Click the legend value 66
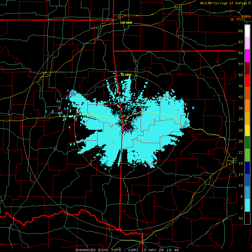 (241, 31)
